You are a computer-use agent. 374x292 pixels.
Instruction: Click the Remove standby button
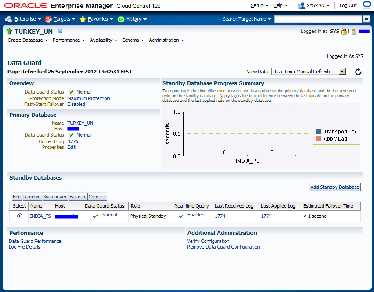tap(32, 197)
